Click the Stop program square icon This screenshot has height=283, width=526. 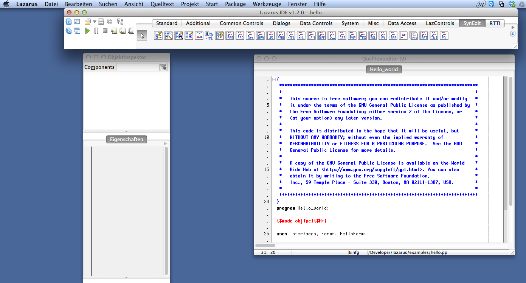pyautogui.click(x=105, y=31)
